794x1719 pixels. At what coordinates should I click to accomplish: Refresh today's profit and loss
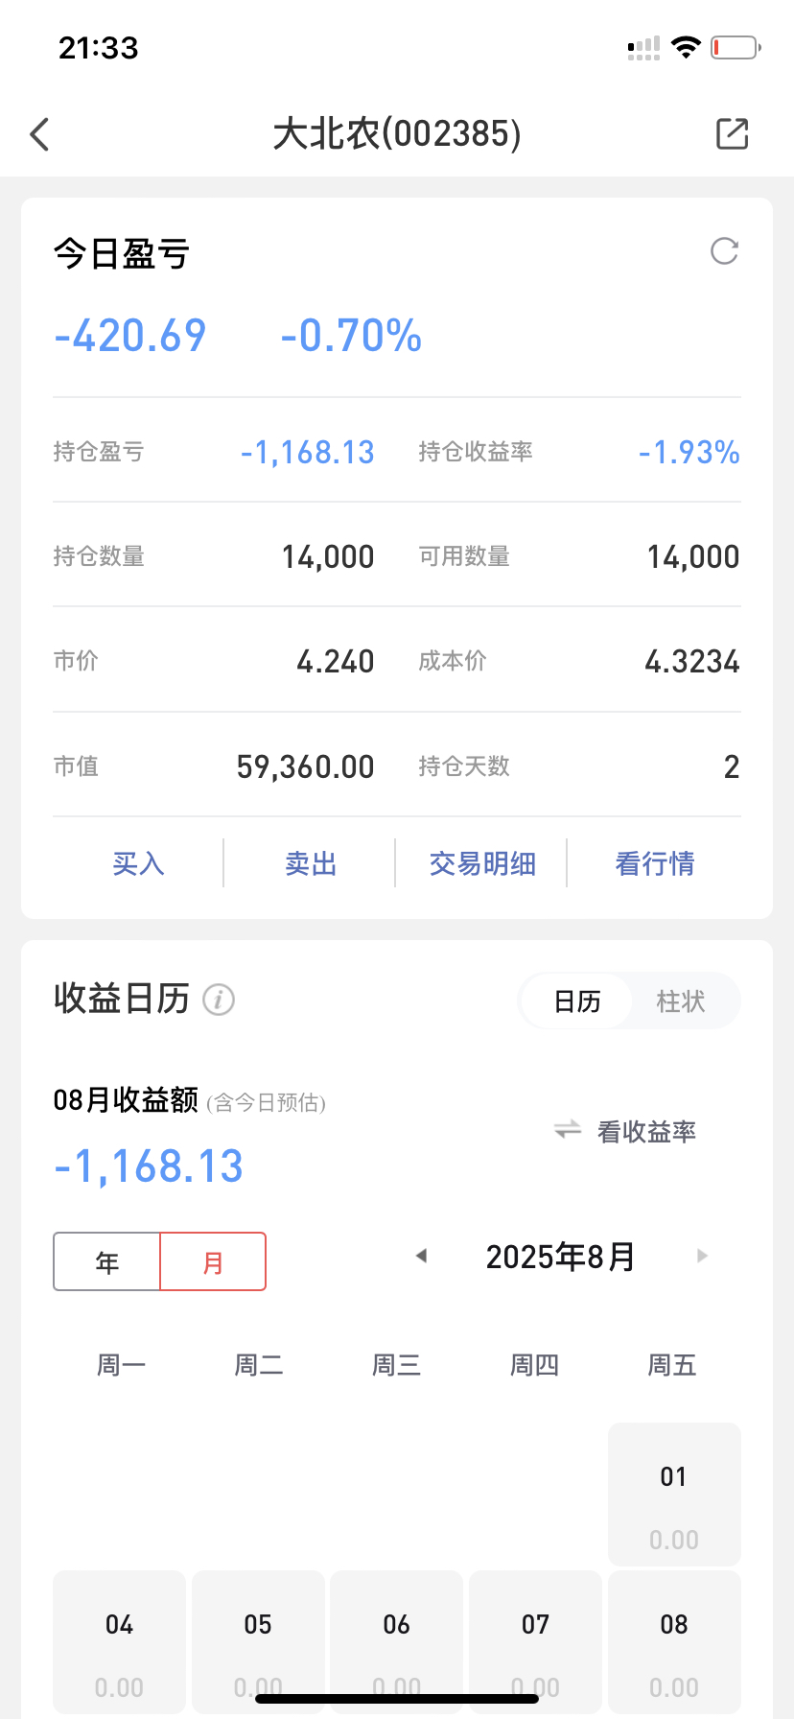(724, 251)
